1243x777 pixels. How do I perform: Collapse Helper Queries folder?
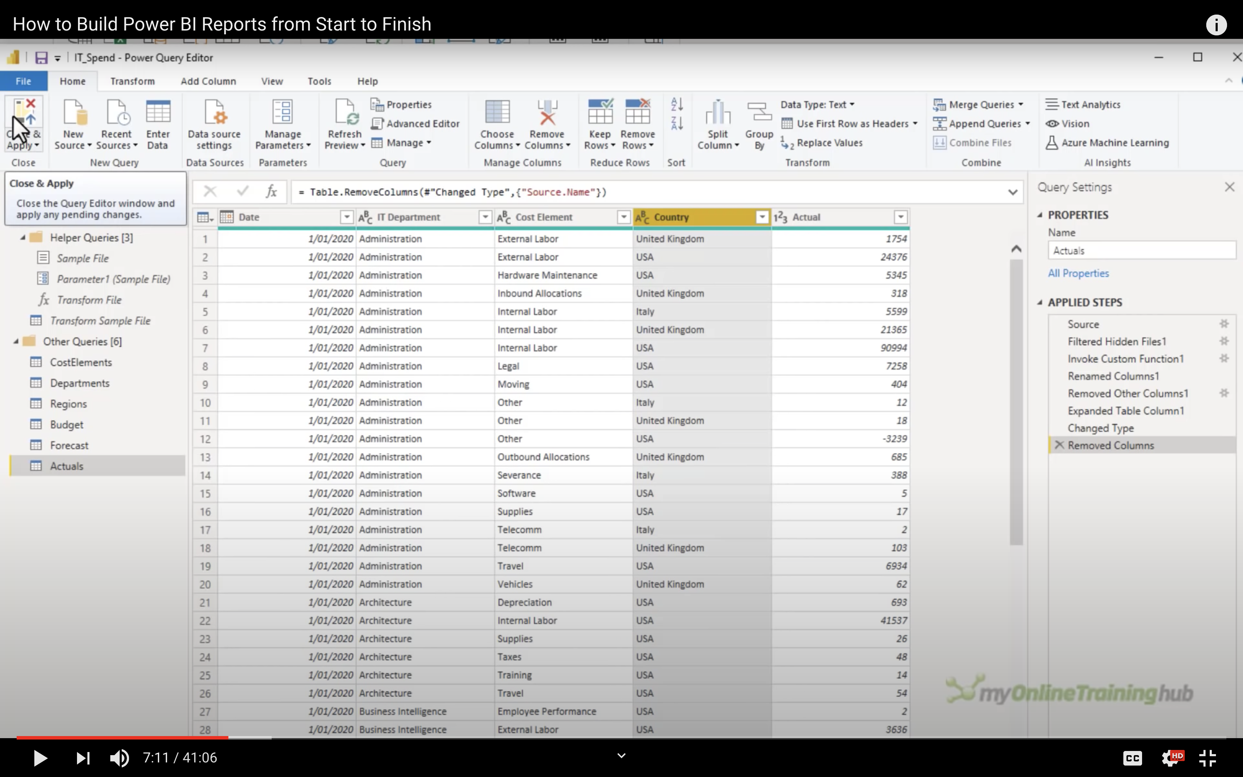coord(23,238)
